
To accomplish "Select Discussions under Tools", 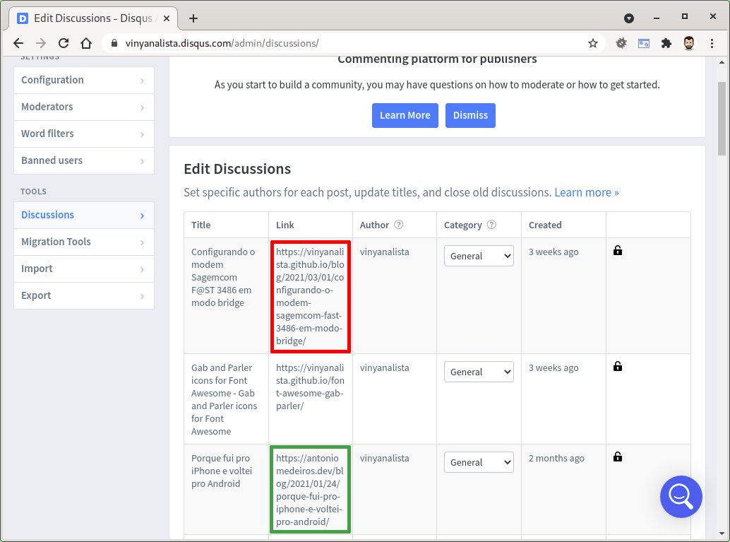I will tap(84, 216).
